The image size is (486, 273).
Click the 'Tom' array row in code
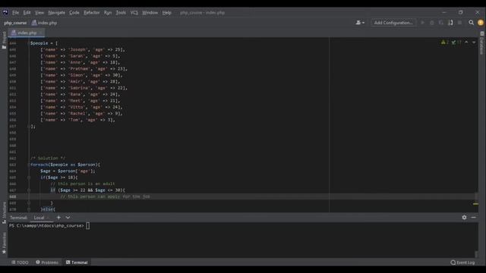[77, 120]
